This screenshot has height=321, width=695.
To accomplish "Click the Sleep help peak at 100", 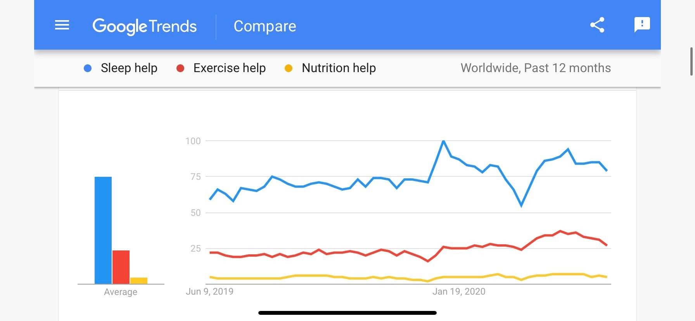I will coord(443,141).
